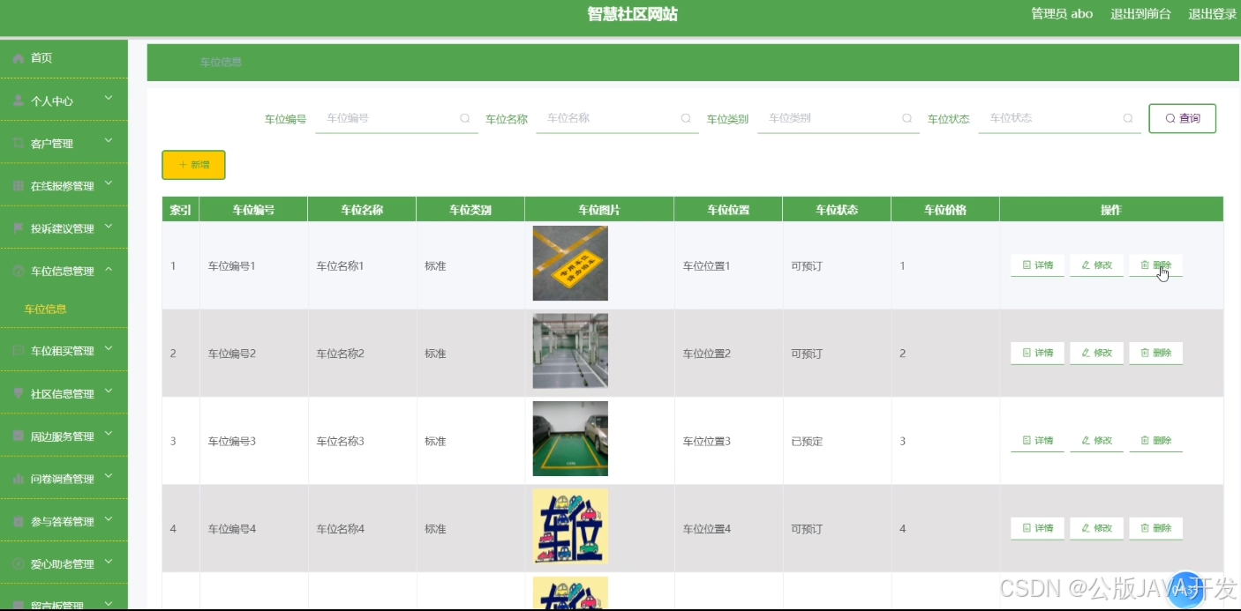Click the search icon in 车位编号 field
This screenshot has height=611, width=1241.
tap(465, 118)
